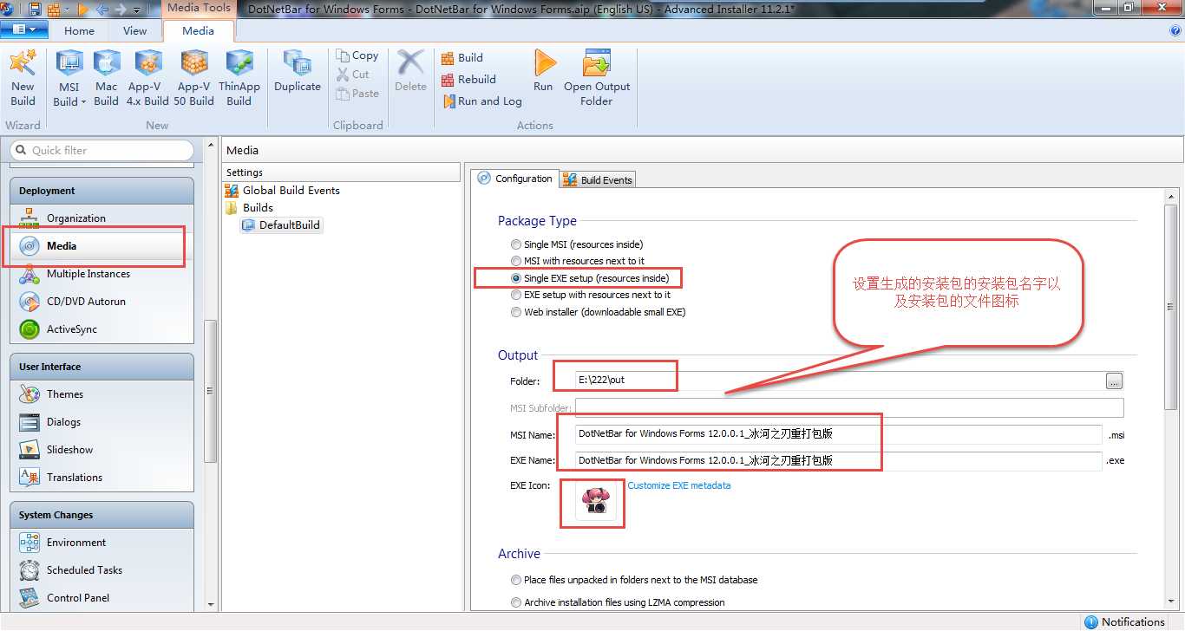Viewport: 1185px width, 631px height.
Task: Select Single MSI (resources inside)
Action: click(x=577, y=244)
